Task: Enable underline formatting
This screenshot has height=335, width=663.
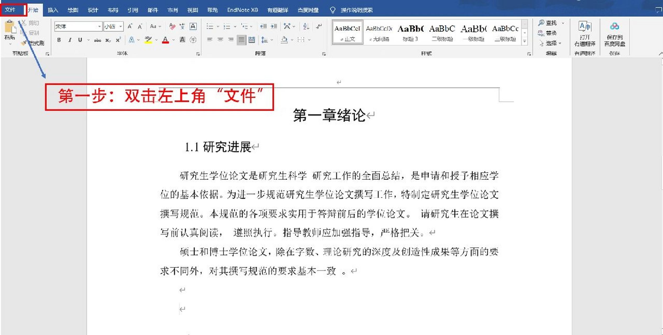Action: [80, 40]
